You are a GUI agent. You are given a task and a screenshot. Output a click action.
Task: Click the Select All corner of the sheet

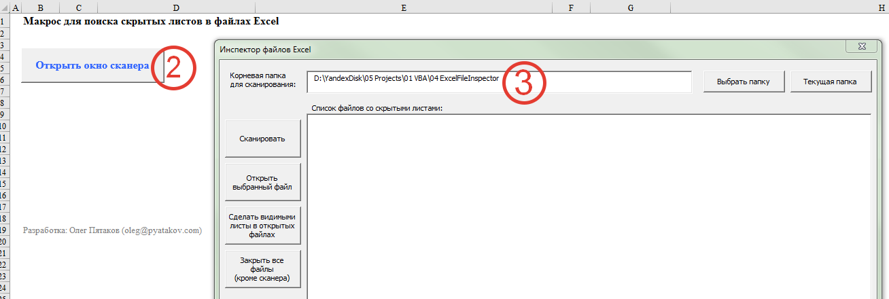(x=4, y=7)
